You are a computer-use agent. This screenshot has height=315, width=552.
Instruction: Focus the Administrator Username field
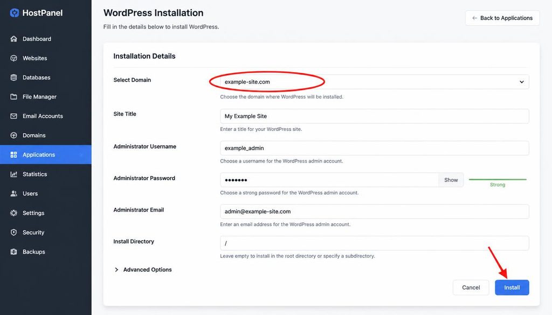click(374, 148)
